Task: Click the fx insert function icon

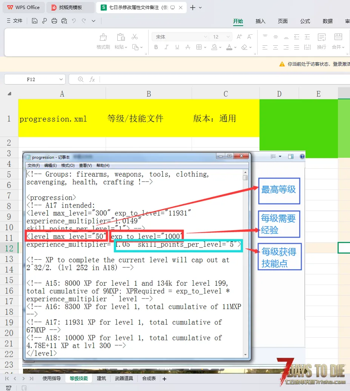Action: coord(92,79)
